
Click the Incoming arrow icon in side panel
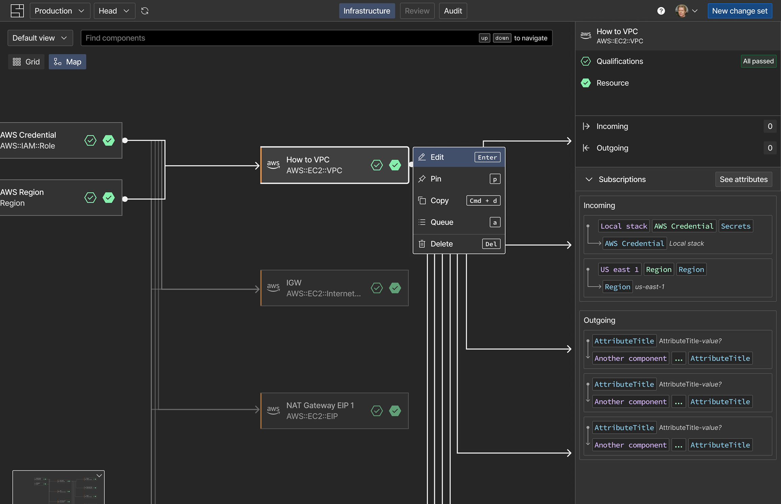[x=586, y=126]
